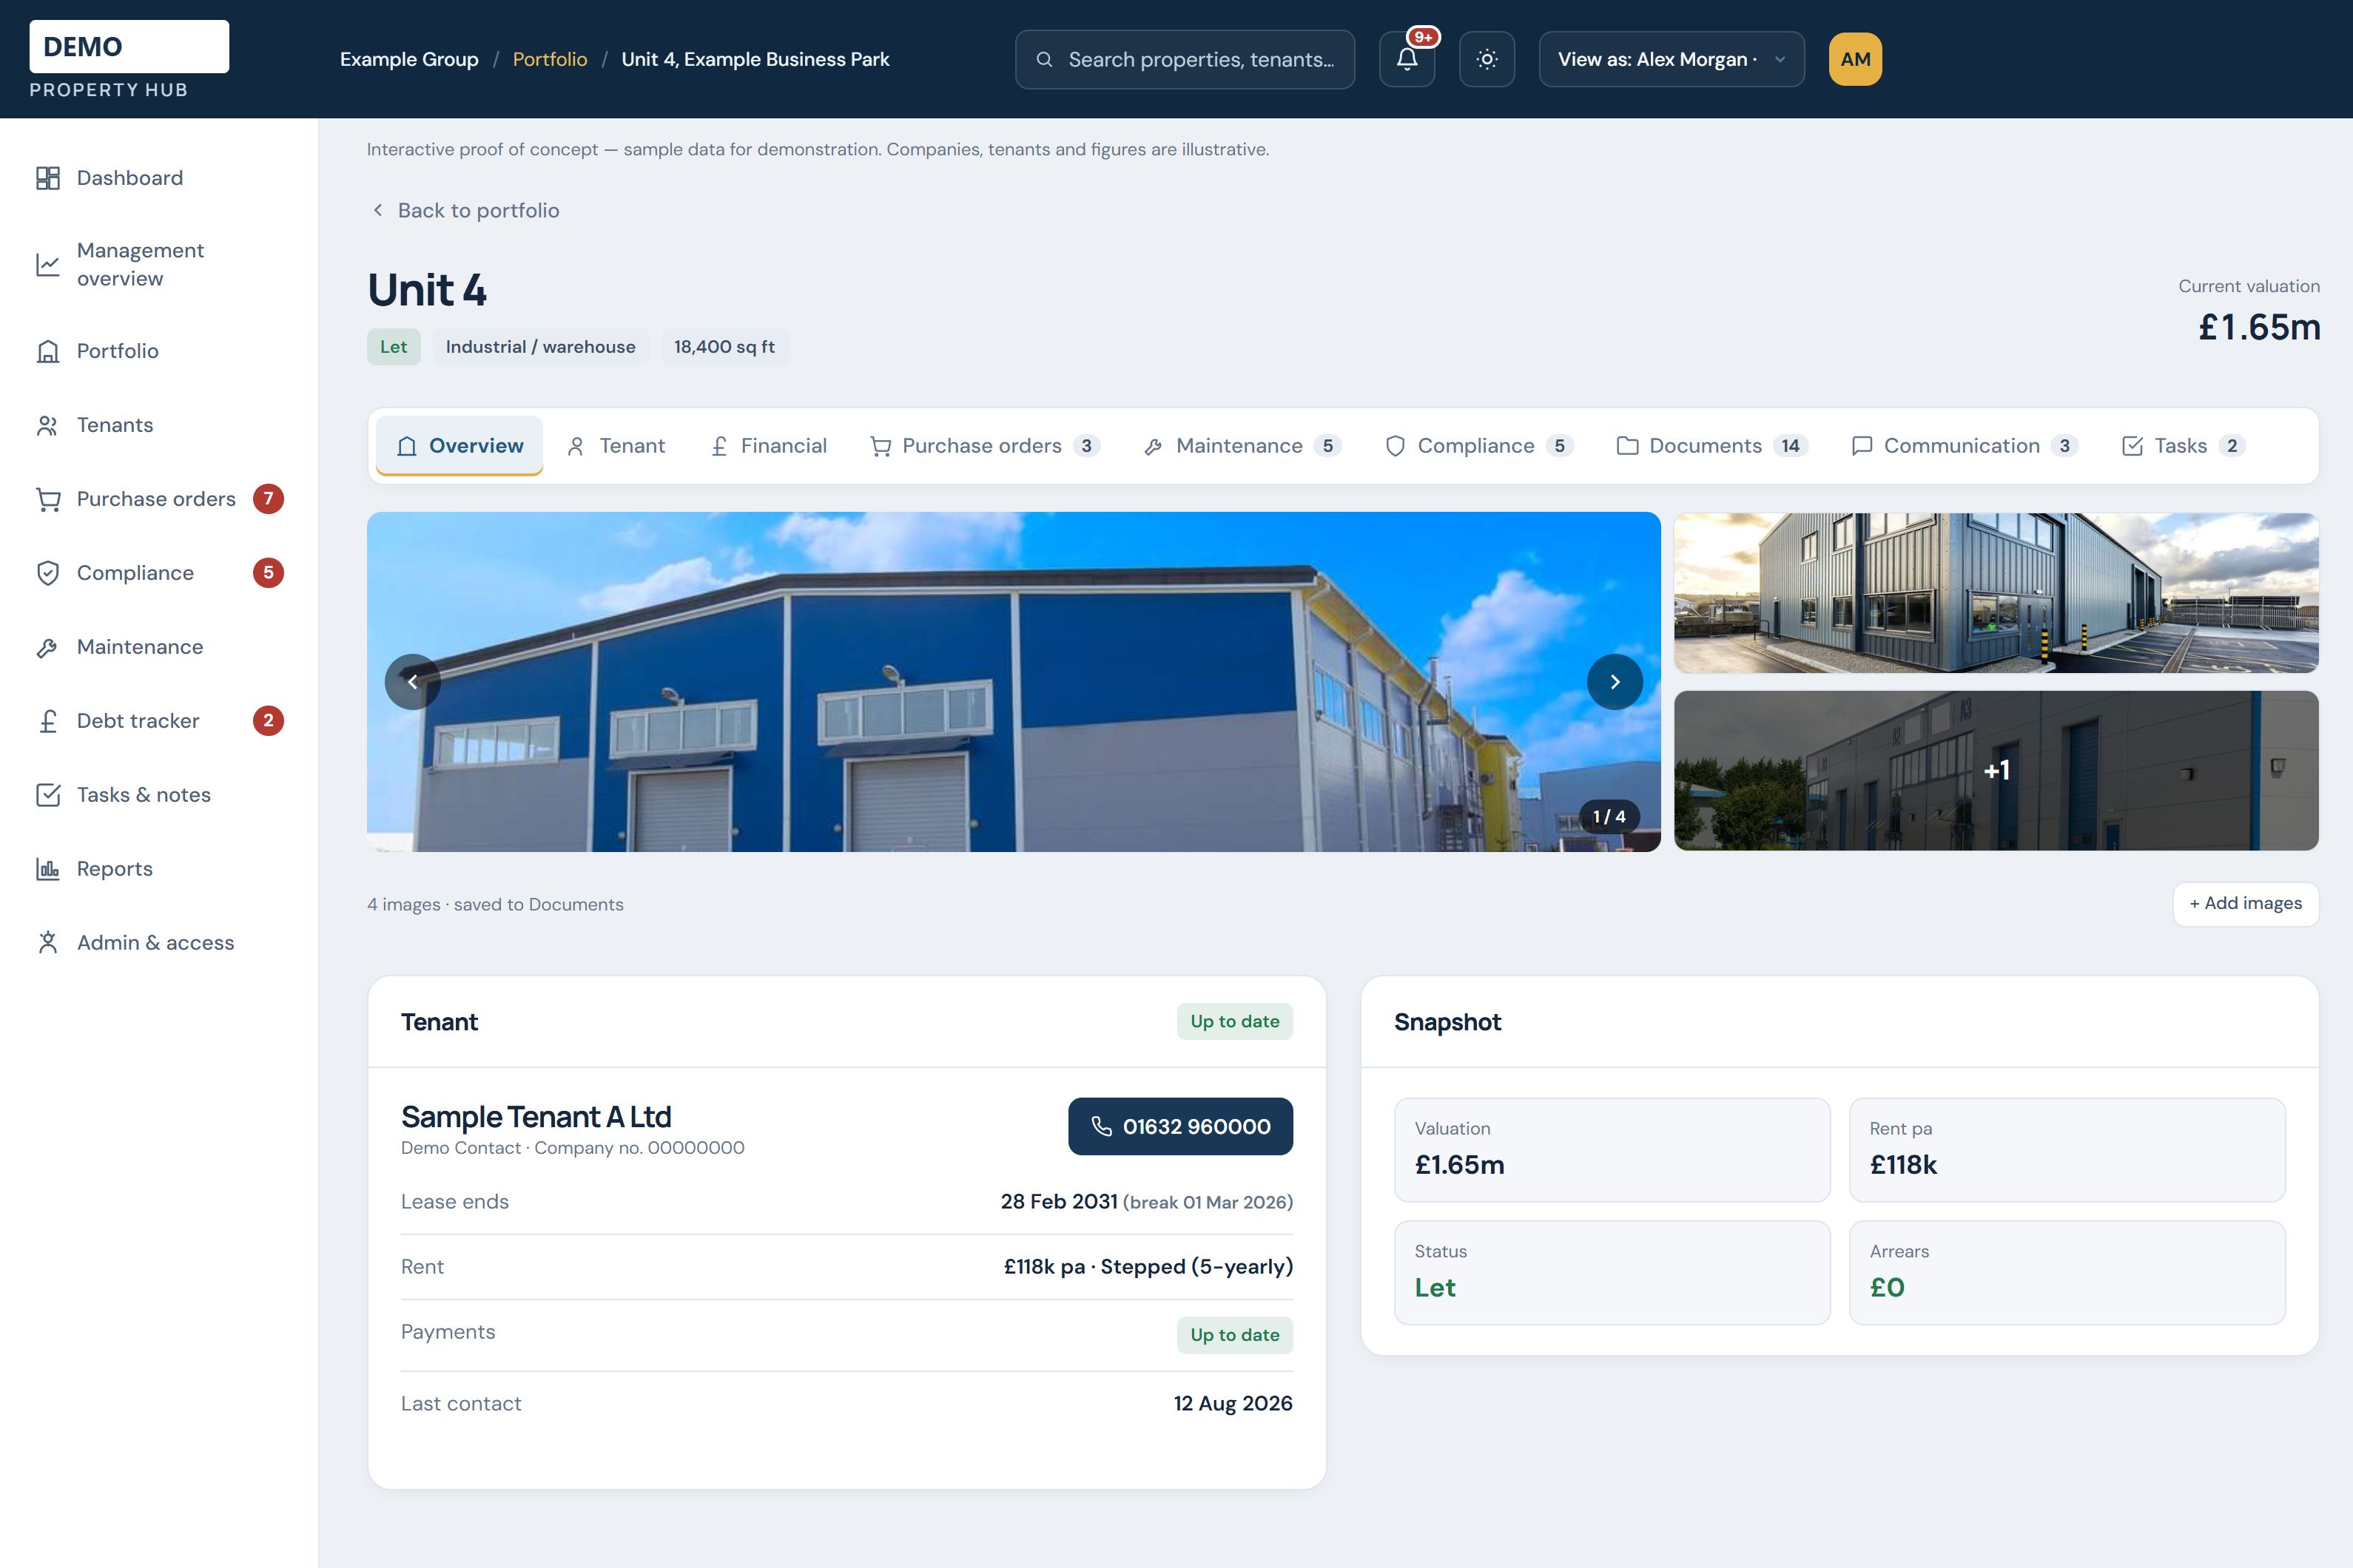The width and height of the screenshot is (2353, 1568).
Task: Open the Tasks tab with 2 badge
Action: click(2183, 446)
